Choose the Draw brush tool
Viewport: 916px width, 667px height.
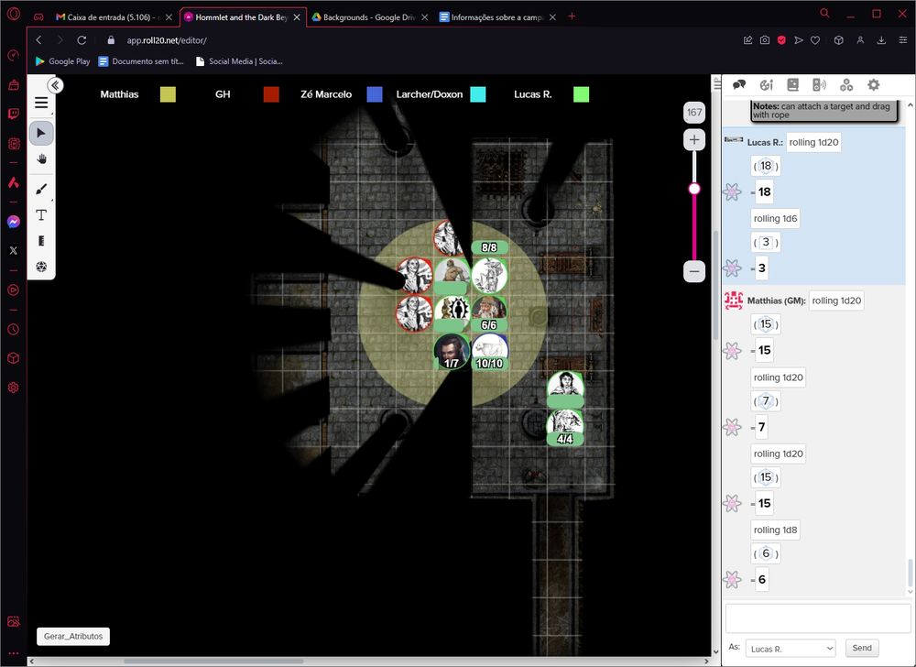pos(41,189)
